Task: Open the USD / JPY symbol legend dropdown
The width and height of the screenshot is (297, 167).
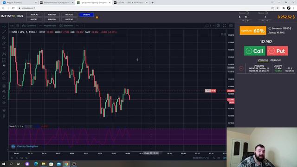Action: [25, 32]
